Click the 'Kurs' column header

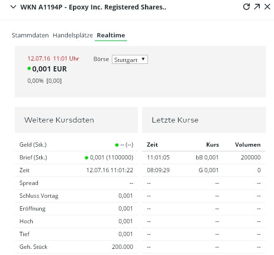212,145
